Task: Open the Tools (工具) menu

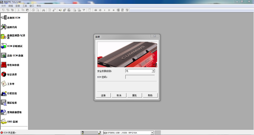Action: tap(25, 6)
